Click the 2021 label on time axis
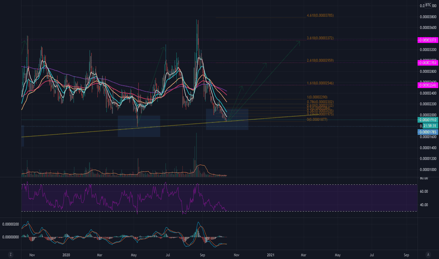Screen dimensions: 439x259 pyautogui.click(x=270, y=255)
